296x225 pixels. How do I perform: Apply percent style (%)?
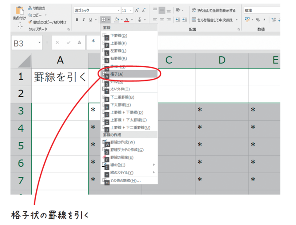[x=258, y=19]
